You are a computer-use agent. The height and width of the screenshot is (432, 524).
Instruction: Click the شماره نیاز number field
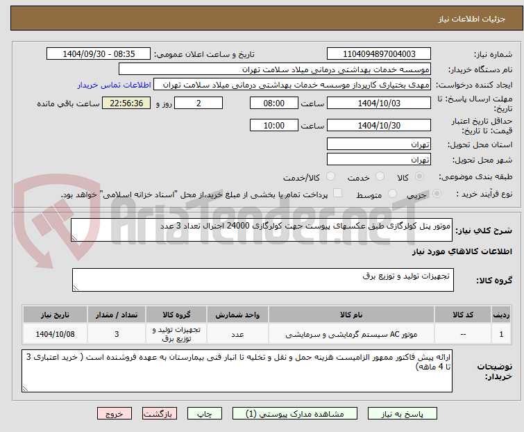pos(379,54)
